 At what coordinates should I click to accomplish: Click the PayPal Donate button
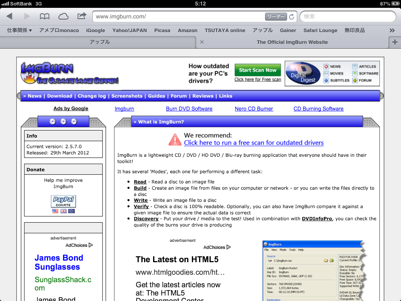(x=63, y=201)
